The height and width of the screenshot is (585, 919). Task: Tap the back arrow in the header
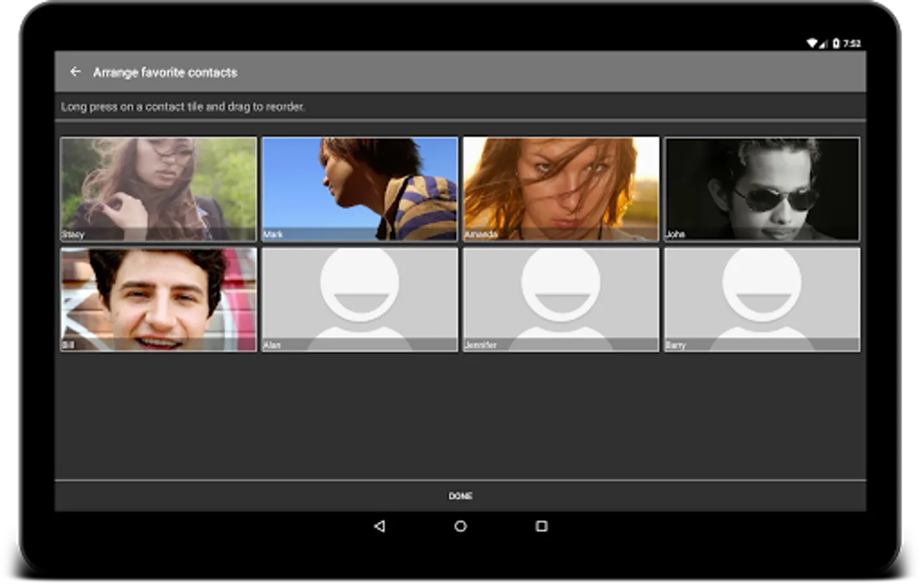pos(75,72)
